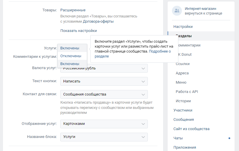Open the "Название блока" dropdown

[104, 137]
